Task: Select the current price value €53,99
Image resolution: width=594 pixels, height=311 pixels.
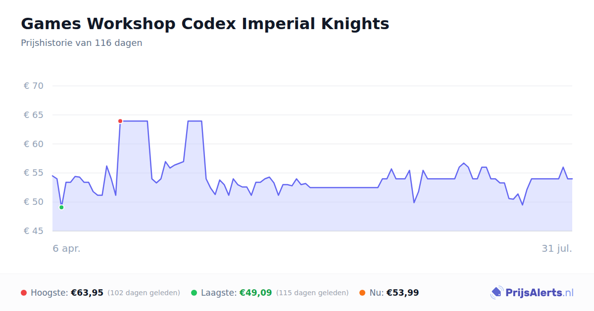Action: [x=403, y=293]
